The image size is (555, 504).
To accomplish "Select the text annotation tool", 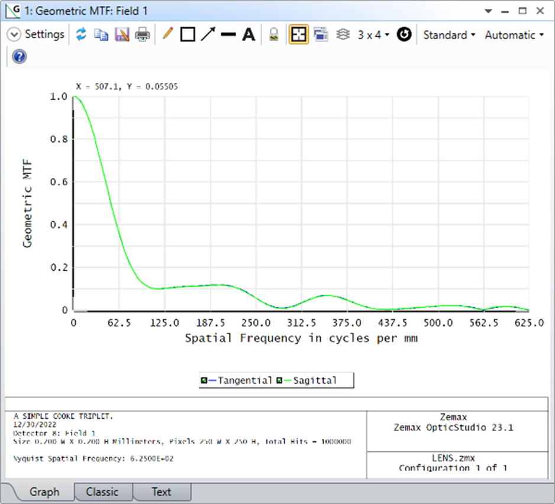I will click(x=247, y=34).
